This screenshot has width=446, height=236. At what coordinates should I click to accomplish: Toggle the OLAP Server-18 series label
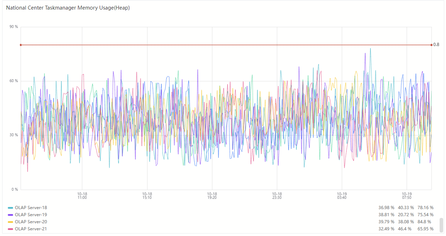tap(31, 208)
